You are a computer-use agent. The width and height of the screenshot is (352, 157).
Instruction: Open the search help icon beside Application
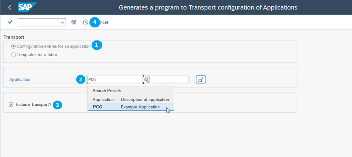(146, 79)
